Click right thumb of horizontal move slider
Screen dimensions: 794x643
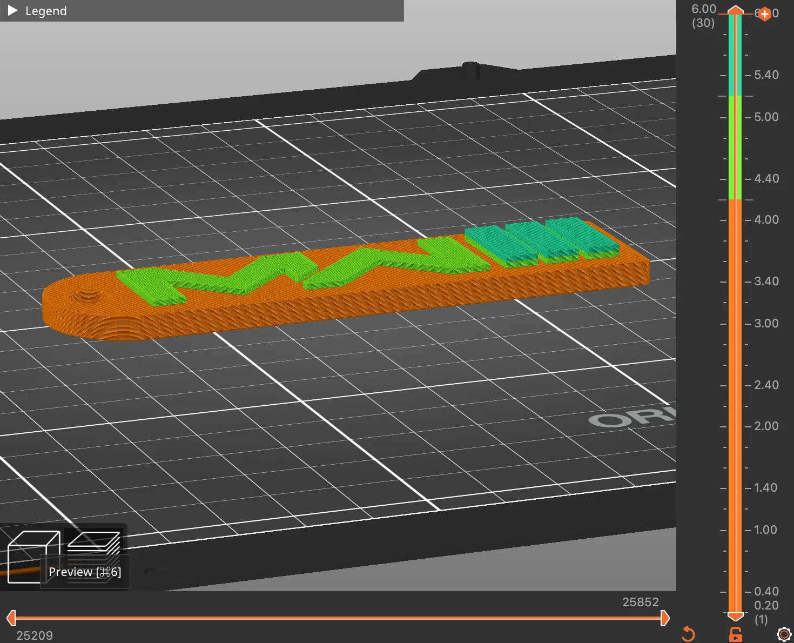(x=665, y=618)
